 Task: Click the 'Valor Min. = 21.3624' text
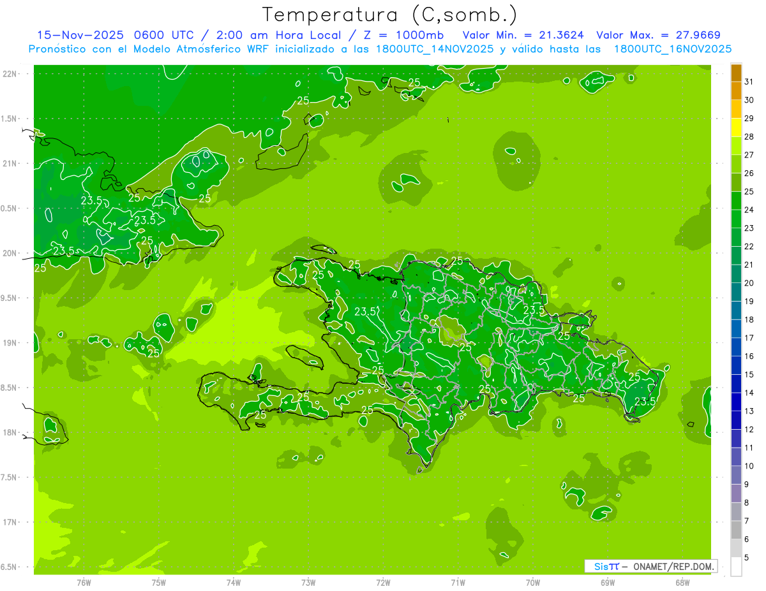point(523,35)
